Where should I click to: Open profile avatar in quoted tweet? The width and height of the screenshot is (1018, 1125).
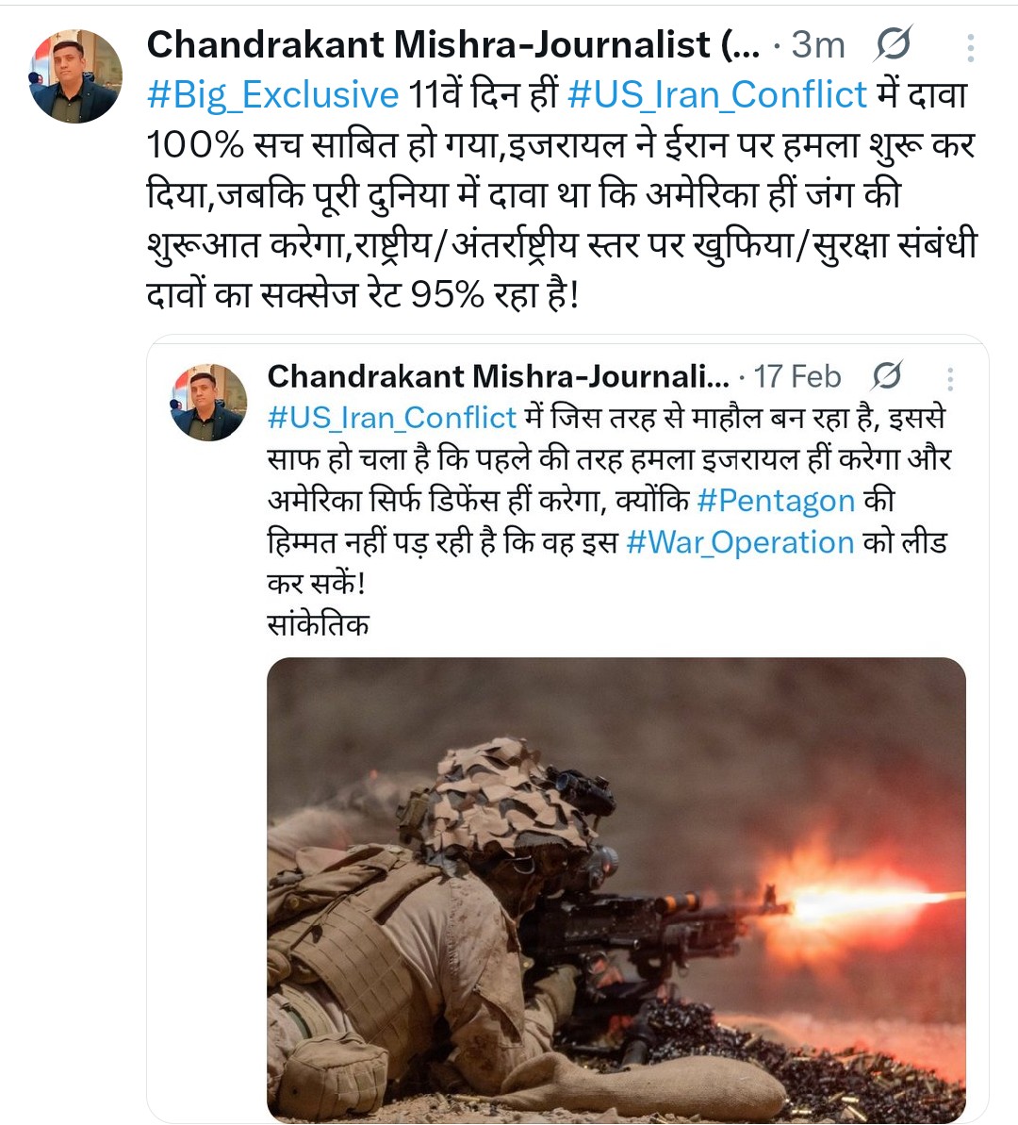[x=208, y=402]
